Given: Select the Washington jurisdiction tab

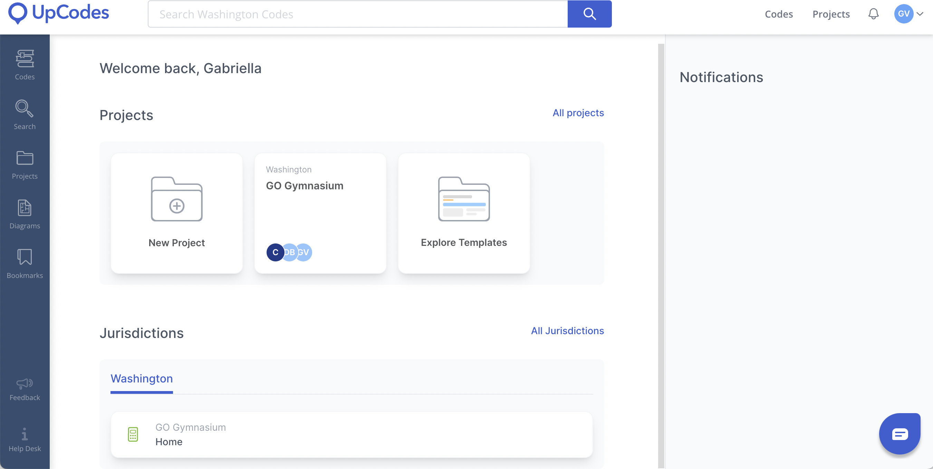Looking at the screenshot, I should [x=142, y=378].
